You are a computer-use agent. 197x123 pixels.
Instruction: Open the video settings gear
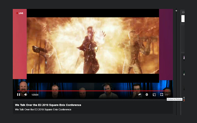(147, 95)
